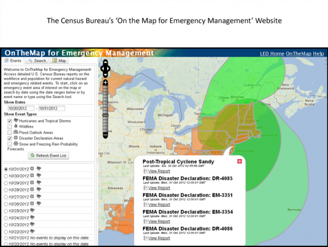Open the OnTheMap header link
Viewport: 328px width, 247px height.
pyautogui.click(x=298, y=53)
